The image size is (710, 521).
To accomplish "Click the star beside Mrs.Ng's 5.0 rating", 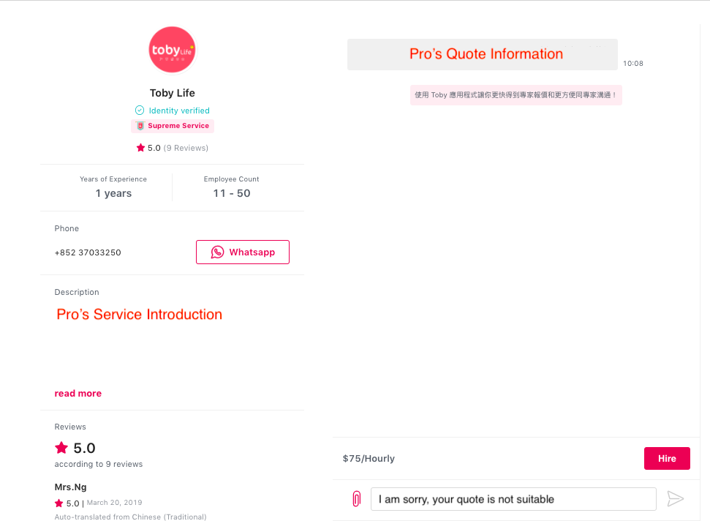I will pyautogui.click(x=58, y=503).
